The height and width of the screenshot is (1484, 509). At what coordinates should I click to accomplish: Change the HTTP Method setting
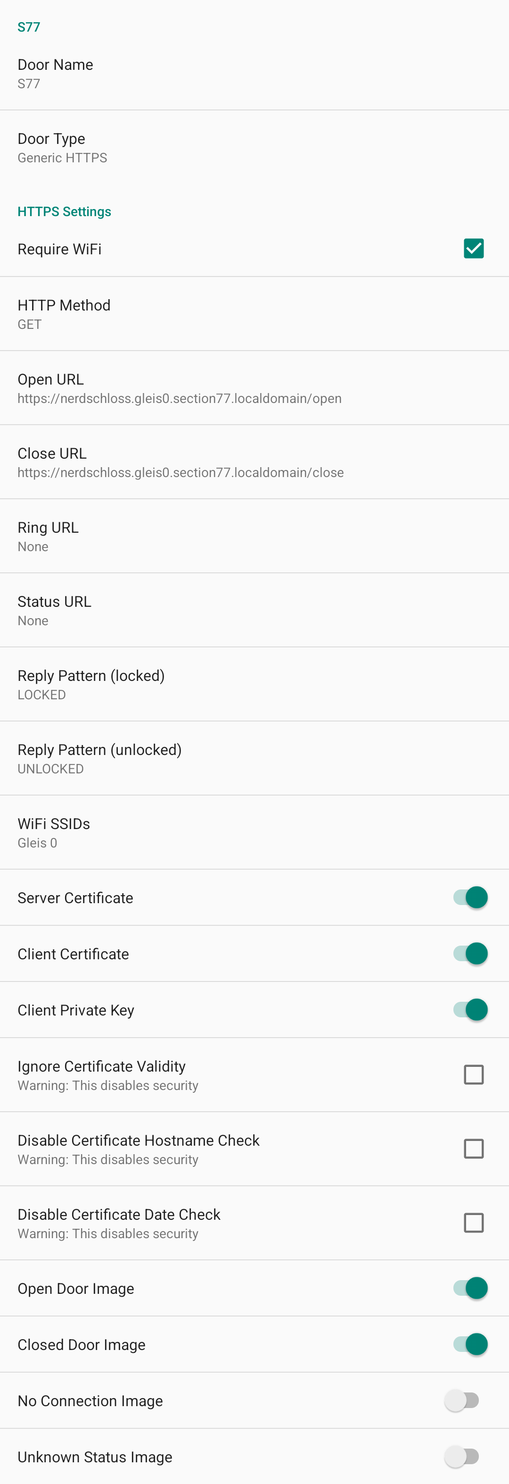tap(254, 314)
